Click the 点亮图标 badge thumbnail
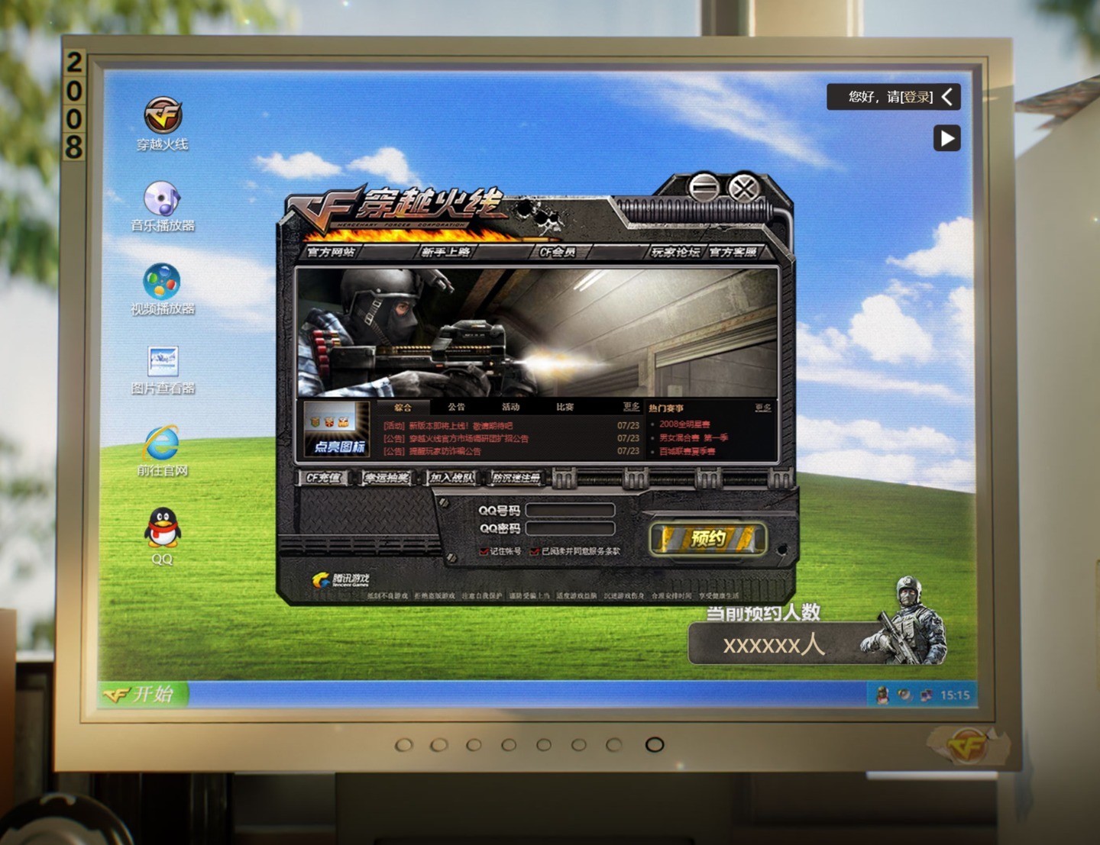This screenshot has height=845, width=1100. (x=337, y=429)
